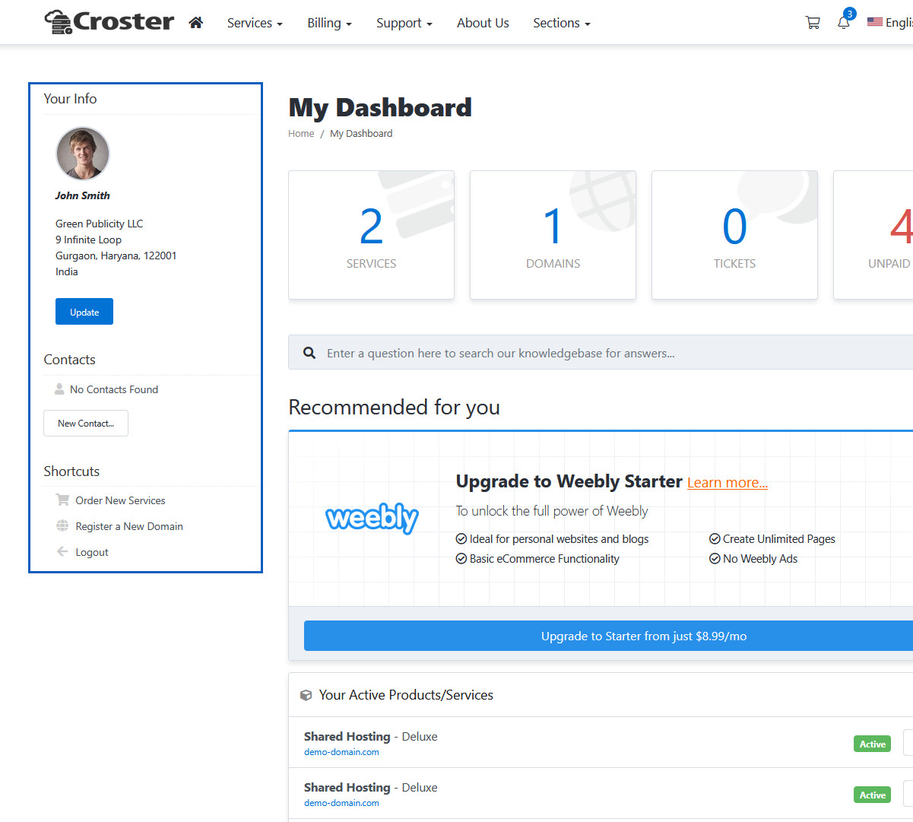Expand the Billing dropdown menu

click(329, 23)
